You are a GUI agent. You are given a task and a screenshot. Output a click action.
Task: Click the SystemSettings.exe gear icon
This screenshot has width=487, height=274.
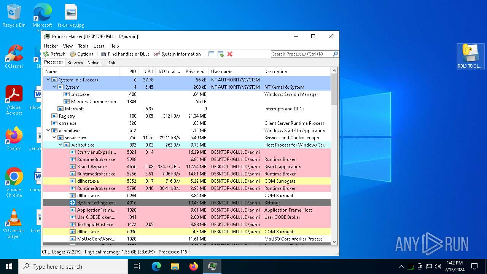click(x=73, y=203)
